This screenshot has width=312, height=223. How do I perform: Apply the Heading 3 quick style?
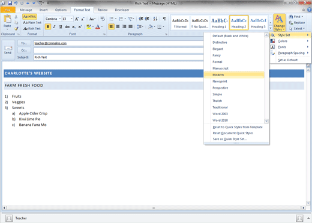point(258,23)
